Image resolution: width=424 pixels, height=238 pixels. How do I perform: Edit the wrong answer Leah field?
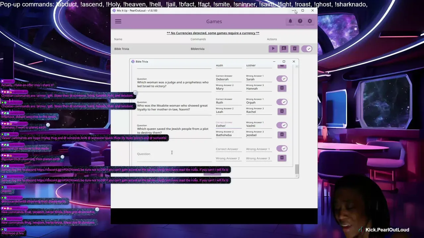coord(229,112)
